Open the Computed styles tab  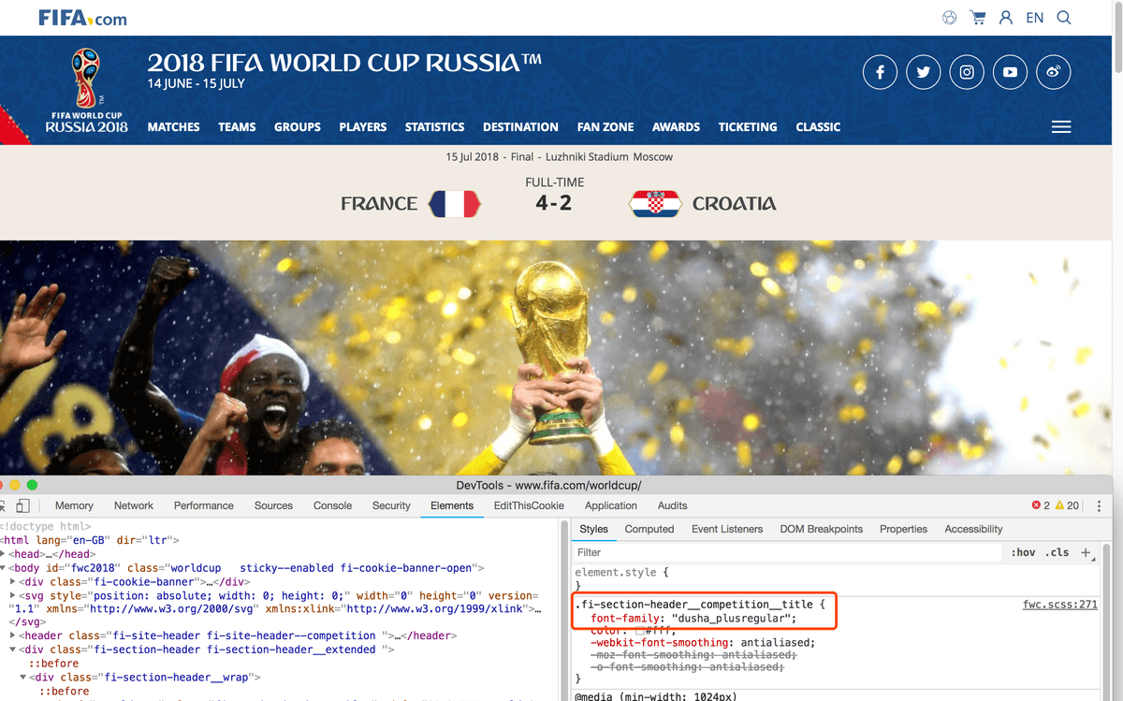coord(649,529)
